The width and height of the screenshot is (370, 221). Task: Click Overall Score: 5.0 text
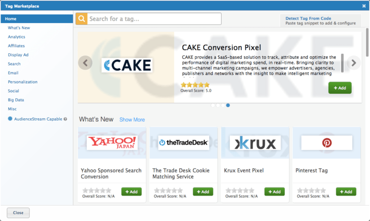coord(196,91)
